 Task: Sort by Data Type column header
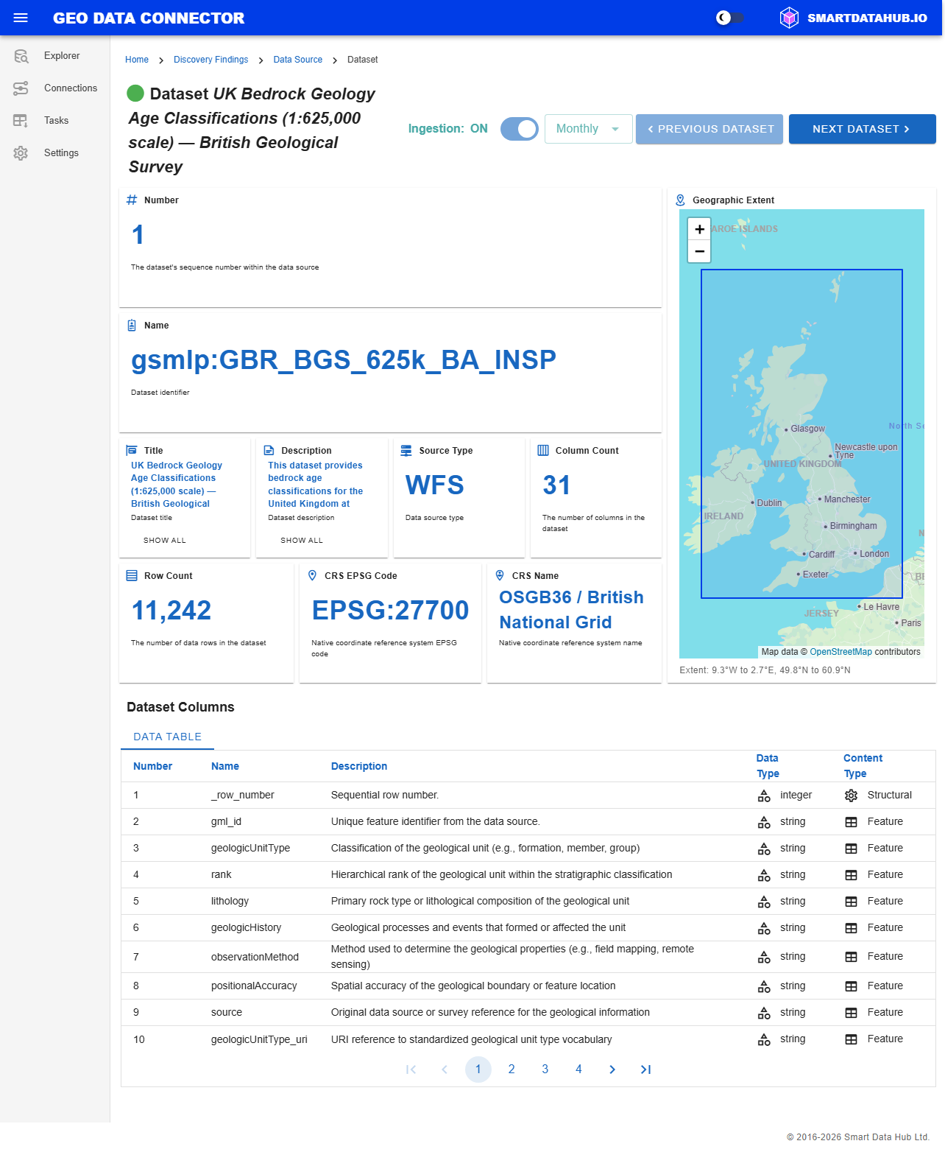[768, 766]
